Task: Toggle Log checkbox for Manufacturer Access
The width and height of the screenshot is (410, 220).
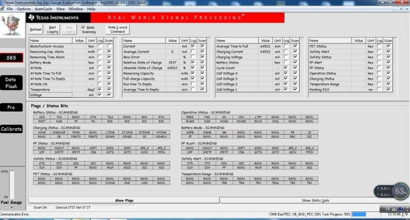Action: pyautogui.click(x=99, y=46)
